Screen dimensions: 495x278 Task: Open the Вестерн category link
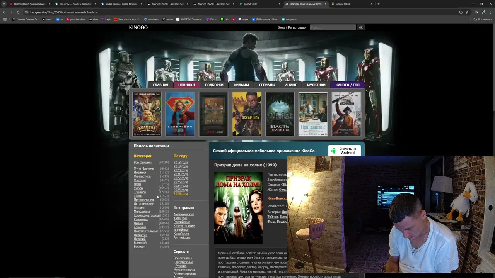point(140,247)
